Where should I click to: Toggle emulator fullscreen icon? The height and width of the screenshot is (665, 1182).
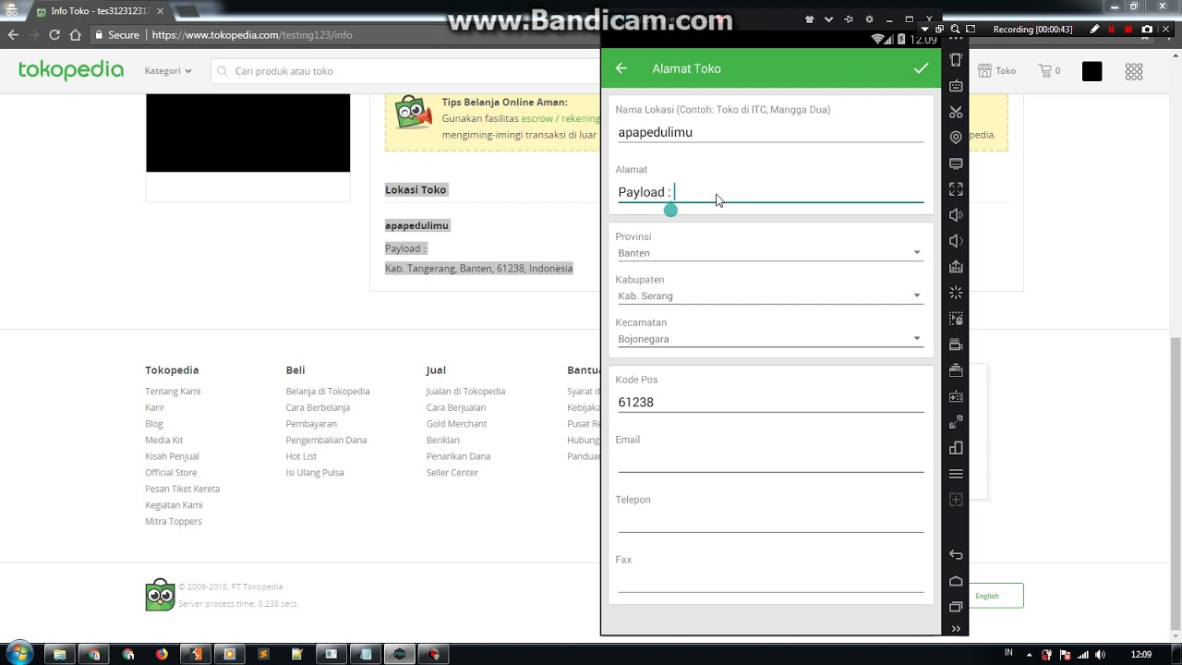tap(956, 189)
